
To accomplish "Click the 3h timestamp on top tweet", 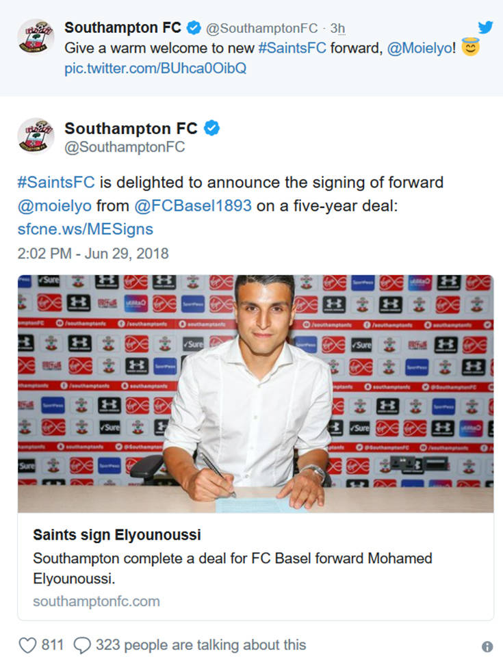I will pos(337,28).
